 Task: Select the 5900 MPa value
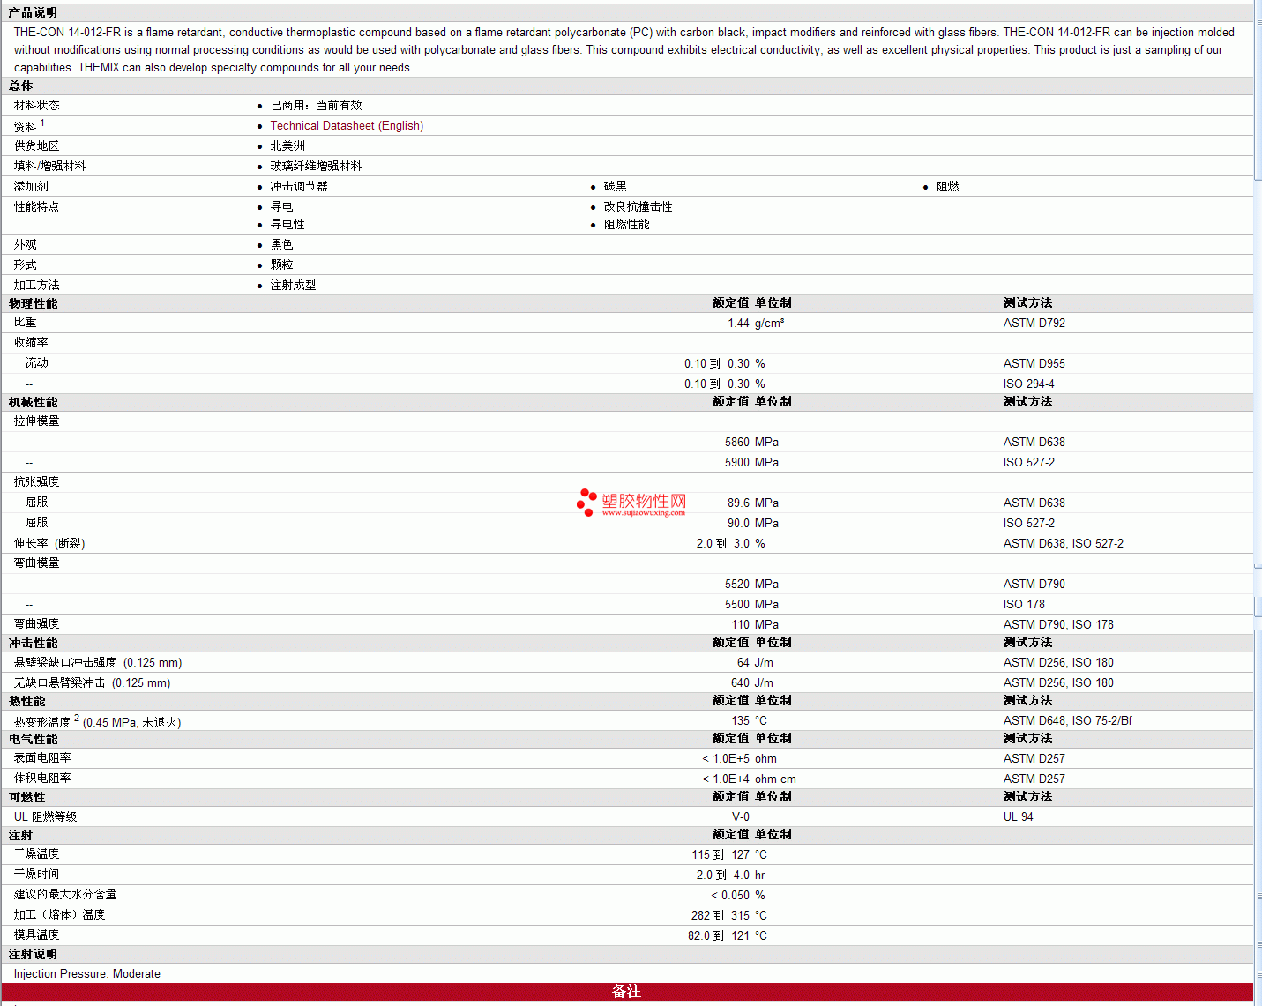751,462
